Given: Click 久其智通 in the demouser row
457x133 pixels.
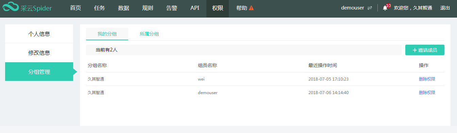Looking at the screenshot, I should coord(96,93).
